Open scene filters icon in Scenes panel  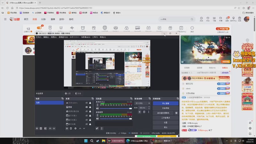tap(45, 129)
